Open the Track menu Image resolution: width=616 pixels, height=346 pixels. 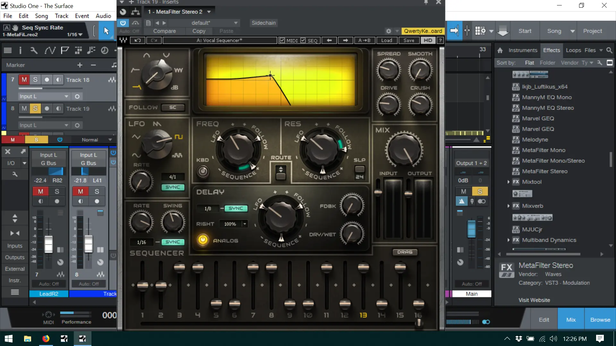[x=61, y=16]
